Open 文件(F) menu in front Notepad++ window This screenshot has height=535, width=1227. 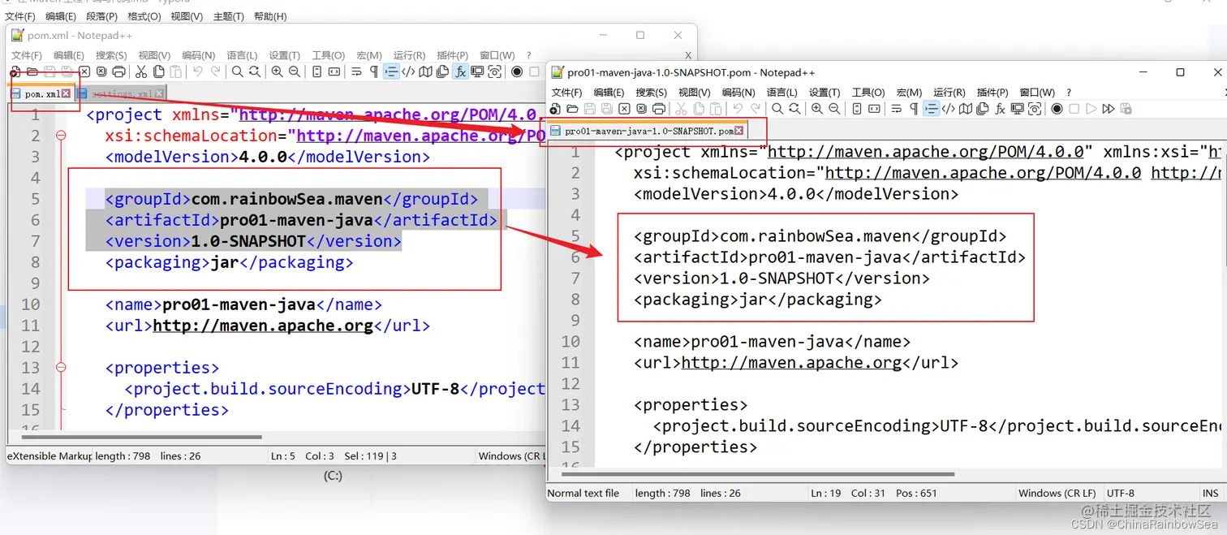pyautogui.click(x=566, y=93)
